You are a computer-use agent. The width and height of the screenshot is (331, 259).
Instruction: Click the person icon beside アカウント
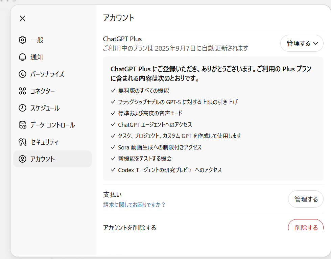click(22, 159)
